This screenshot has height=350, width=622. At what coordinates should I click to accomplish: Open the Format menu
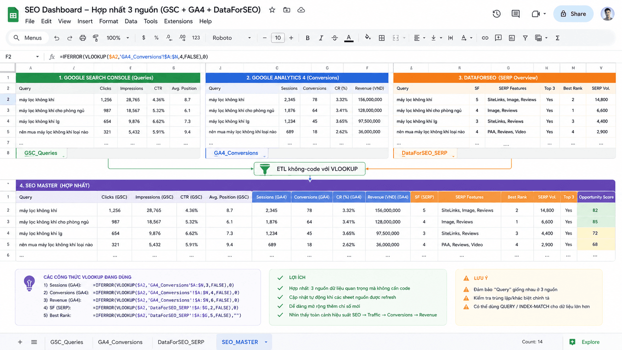click(x=109, y=21)
